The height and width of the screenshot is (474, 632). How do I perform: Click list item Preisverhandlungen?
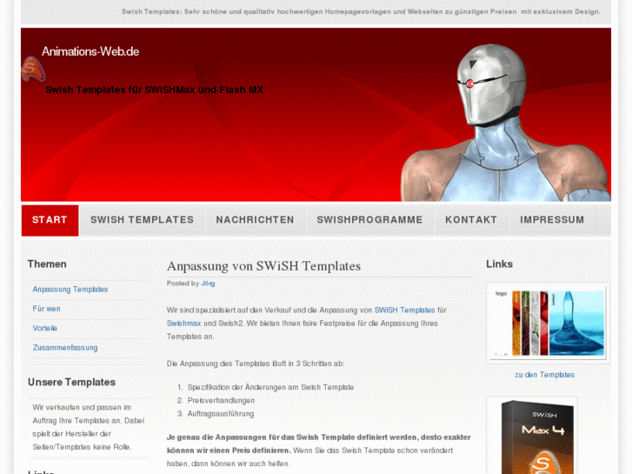pos(221,401)
